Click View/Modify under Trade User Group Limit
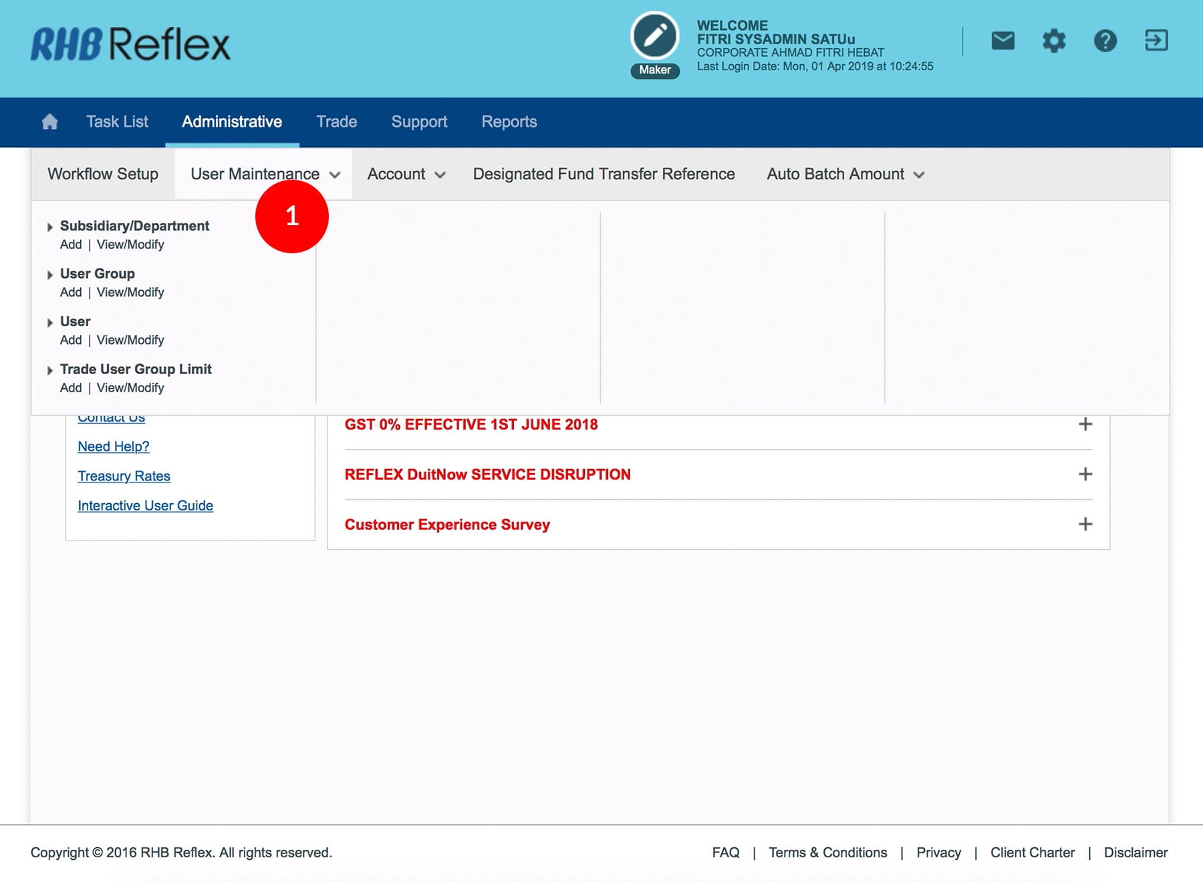Image resolution: width=1203 pixels, height=882 pixels. click(130, 388)
